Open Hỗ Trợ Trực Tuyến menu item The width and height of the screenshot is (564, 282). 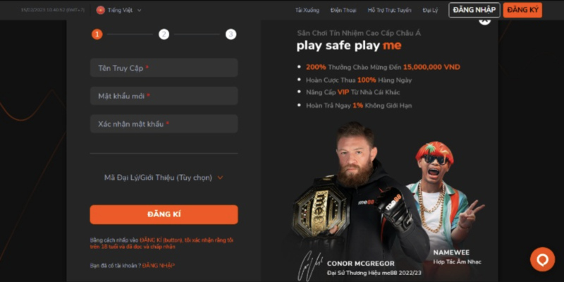click(x=390, y=10)
